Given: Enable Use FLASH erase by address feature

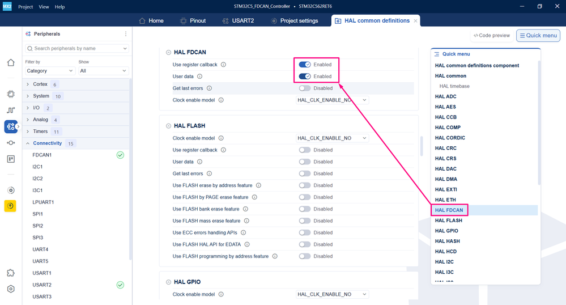Looking at the screenshot, I should [305, 185].
